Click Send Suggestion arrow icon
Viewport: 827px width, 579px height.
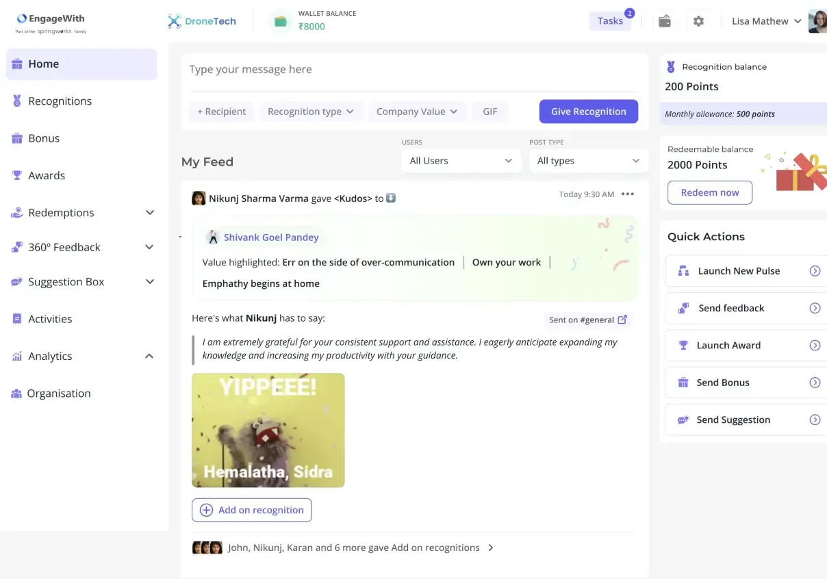pos(815,420)
